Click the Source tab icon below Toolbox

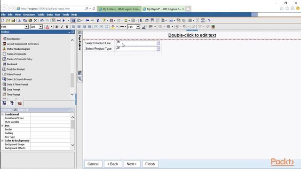pos(4,103)
